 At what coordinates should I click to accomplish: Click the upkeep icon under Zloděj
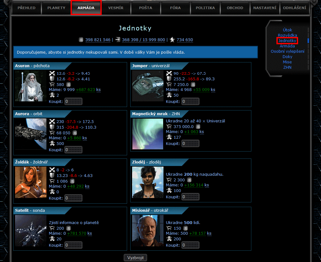click(x=169, y=190)
